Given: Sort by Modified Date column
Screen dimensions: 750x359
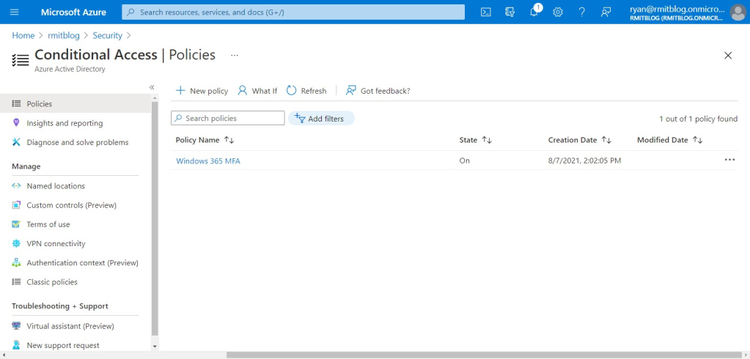Looking at the screenshot, I should pyautogui.click(x=669, y=140).
